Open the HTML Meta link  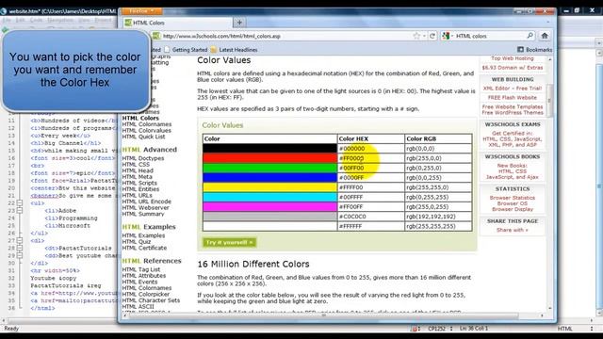click(138, 176)
